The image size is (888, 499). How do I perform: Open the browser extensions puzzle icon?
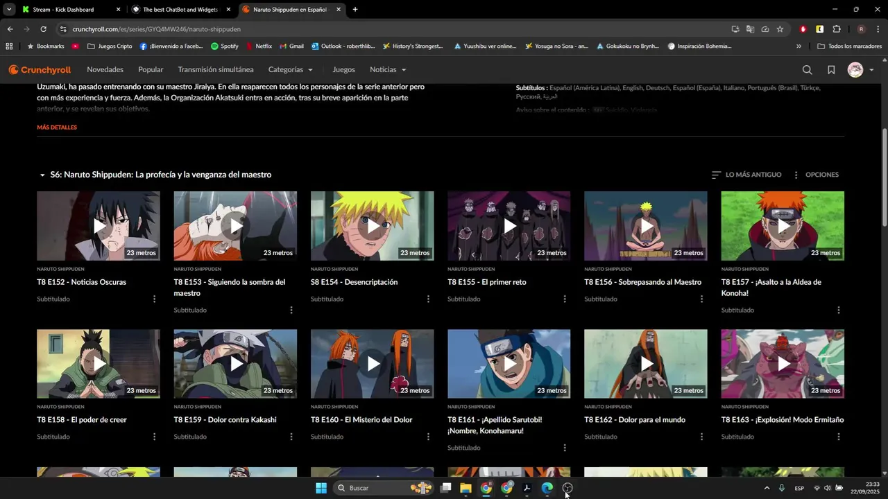click(836, 29)
